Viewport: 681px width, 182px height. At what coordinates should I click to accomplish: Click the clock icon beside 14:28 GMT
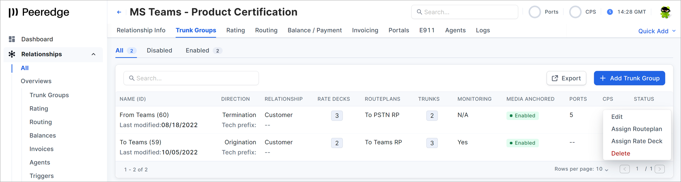(610, 12)
